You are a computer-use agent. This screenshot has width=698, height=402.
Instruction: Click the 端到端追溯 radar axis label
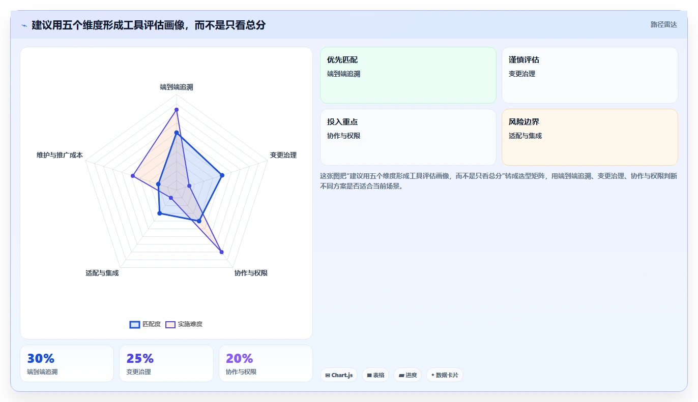pos(177,87)
